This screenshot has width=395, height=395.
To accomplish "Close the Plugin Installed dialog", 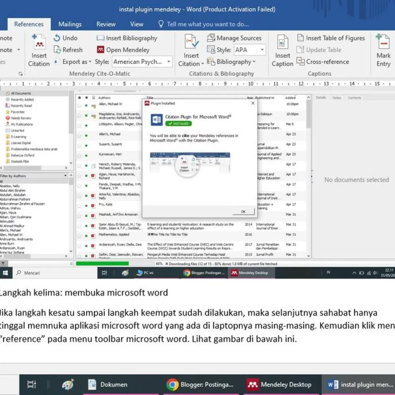I will [x=253, y=103].
